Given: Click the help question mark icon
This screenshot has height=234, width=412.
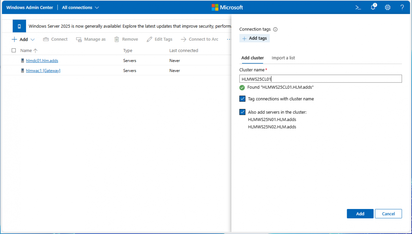Looking at the screenshot, I should coord(402,8).
